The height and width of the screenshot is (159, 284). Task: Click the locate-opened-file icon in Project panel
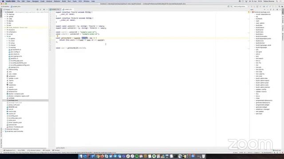pos(37,10)
